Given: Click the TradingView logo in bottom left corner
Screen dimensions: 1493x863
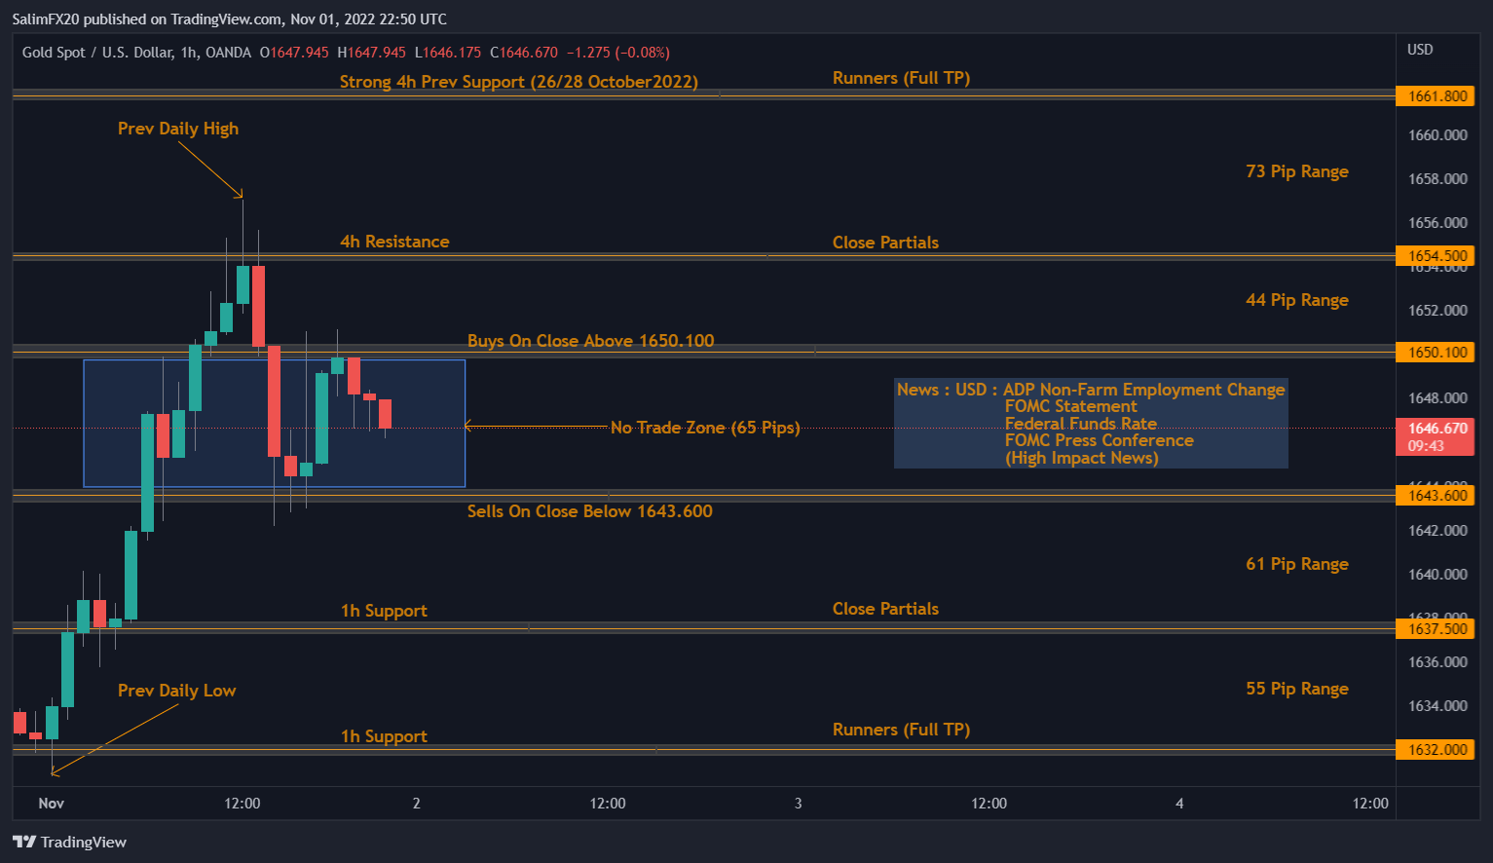Looking at the screenshot, I should tap(69, 842).
